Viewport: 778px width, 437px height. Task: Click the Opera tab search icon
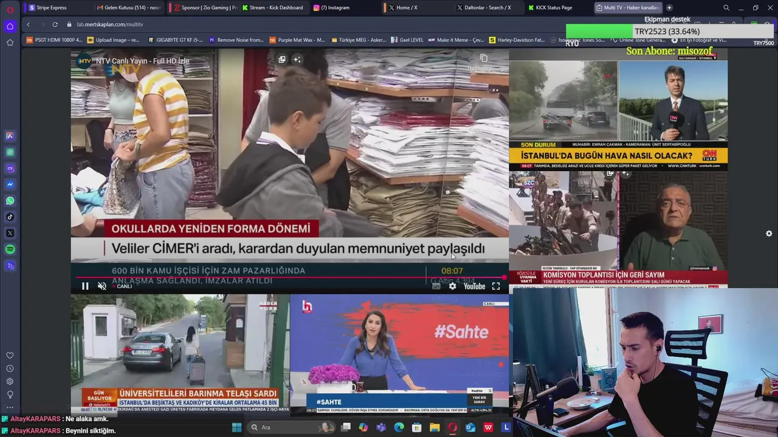[x=726, y=8]
